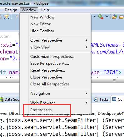Image resolution: width=124 pixels, height=137 pixels.
Task: Open the Design menu
Action: (11, 10)
